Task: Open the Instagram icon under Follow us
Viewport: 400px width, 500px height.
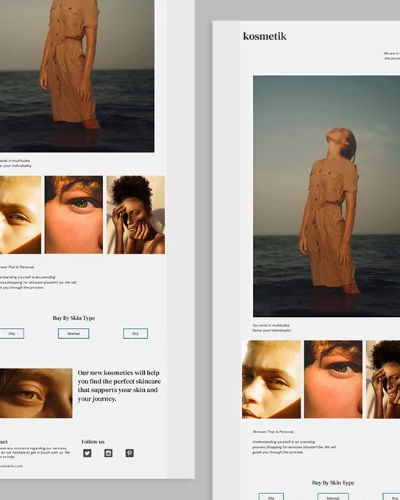Action: (108, 453)
